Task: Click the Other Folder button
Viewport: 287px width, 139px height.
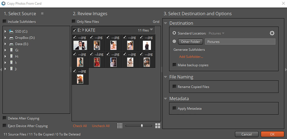Action: coord(190,42)
